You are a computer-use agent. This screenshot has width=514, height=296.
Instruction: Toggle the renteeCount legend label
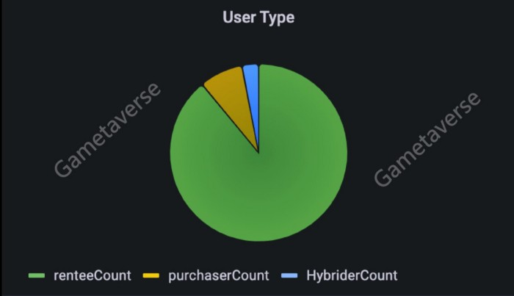92,275
